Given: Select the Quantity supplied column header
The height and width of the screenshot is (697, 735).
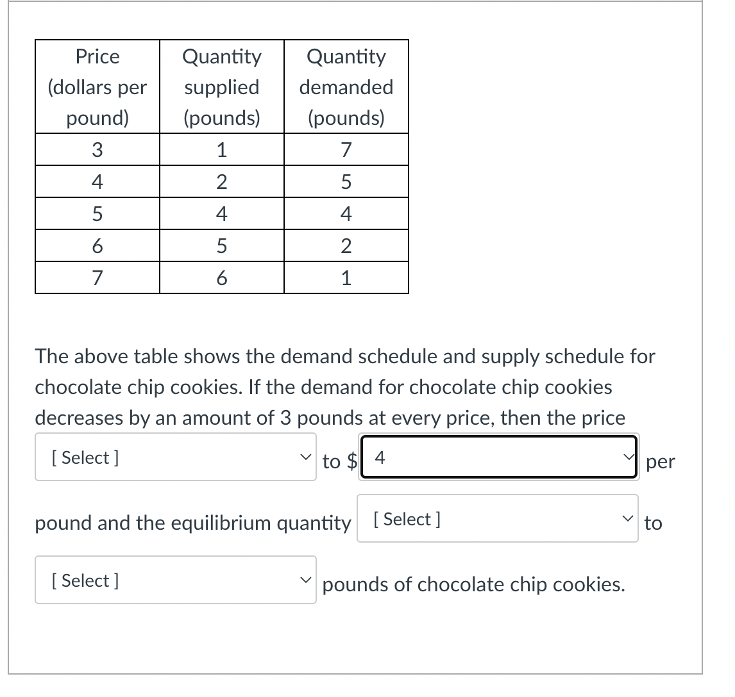Looking at the screenshot, I should (221, 87).
